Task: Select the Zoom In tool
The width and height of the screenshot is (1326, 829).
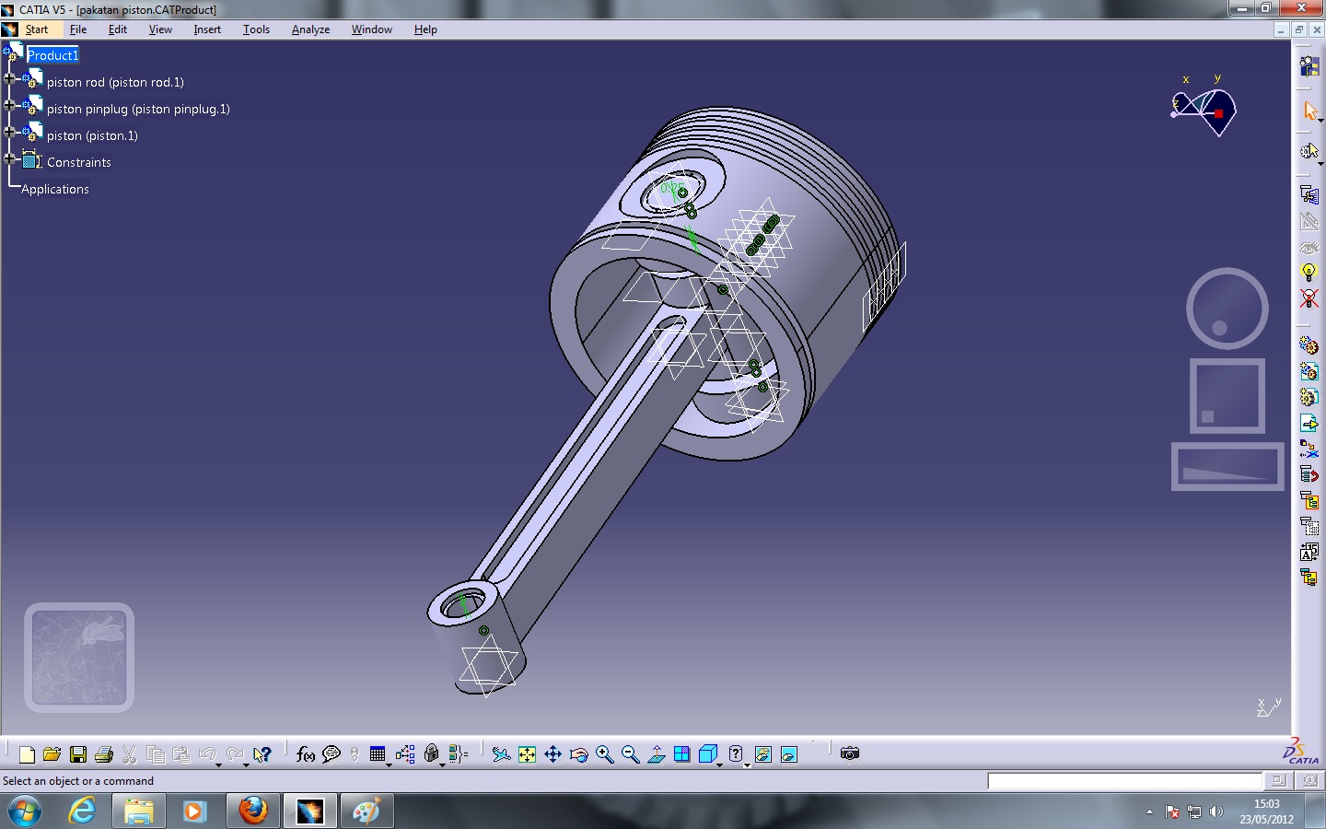Action: click(x=604, y=753)
